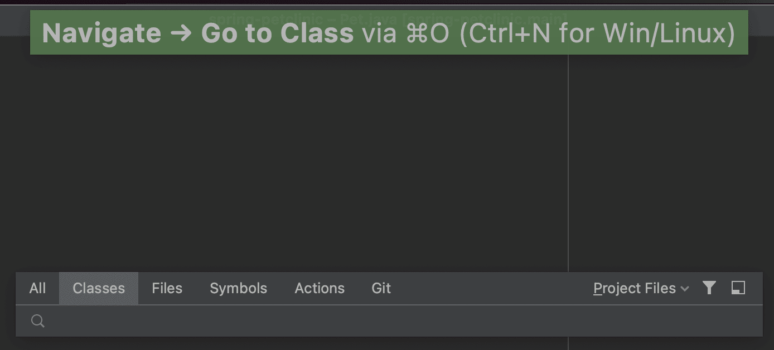Expand the scope chevron beside Project Files
Image resolution: width=774 pixels, height=350 pixels.
click(x=685, y=289)
